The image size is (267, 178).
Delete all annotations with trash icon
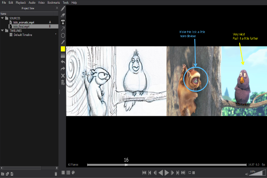pyautogui.click(x=63, y=82)
